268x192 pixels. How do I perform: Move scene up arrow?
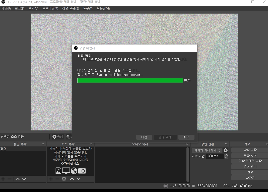coord(17,179)
